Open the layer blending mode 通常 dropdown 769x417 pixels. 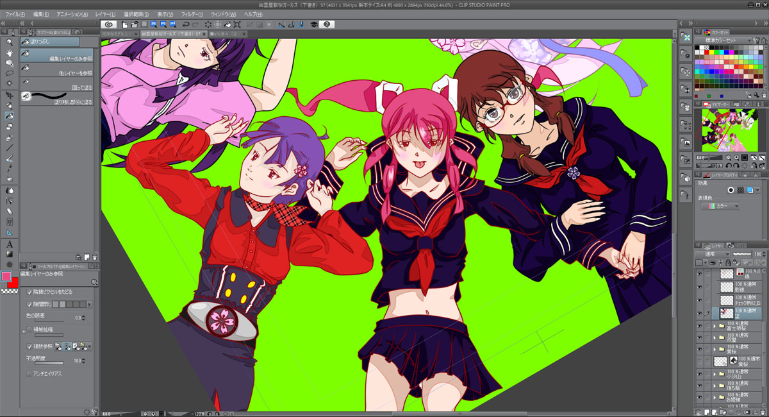713,254
